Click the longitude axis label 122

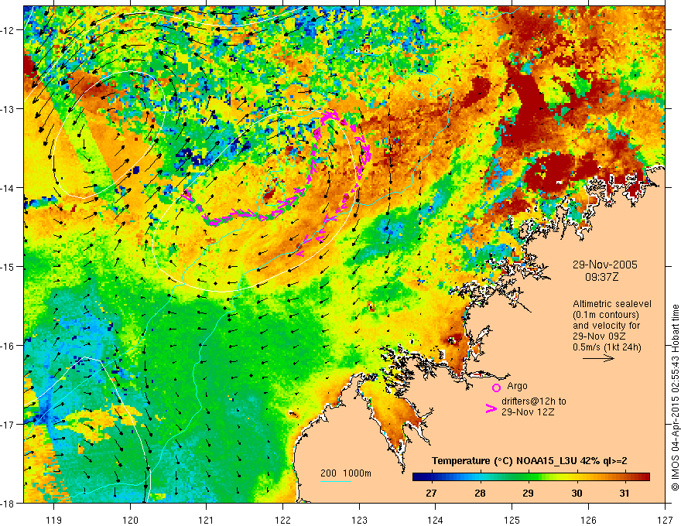tap(282, 520)
